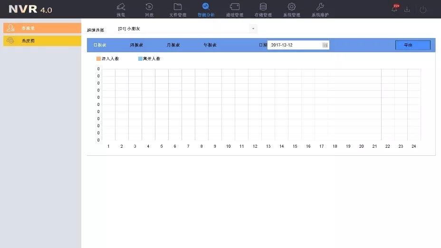
Task: Open System Management (系统管理) gear icon
Action: (x=292, y=7)
